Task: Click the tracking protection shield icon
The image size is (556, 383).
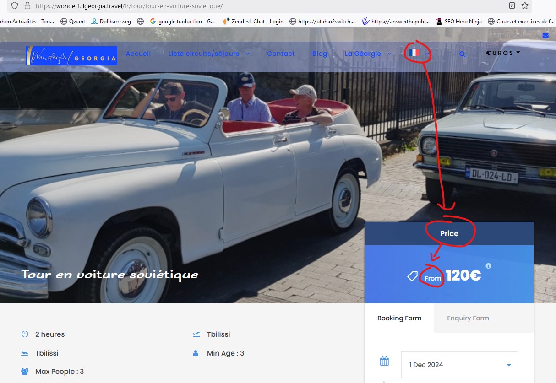Action: pyautogui.click(x=14, y=6)
